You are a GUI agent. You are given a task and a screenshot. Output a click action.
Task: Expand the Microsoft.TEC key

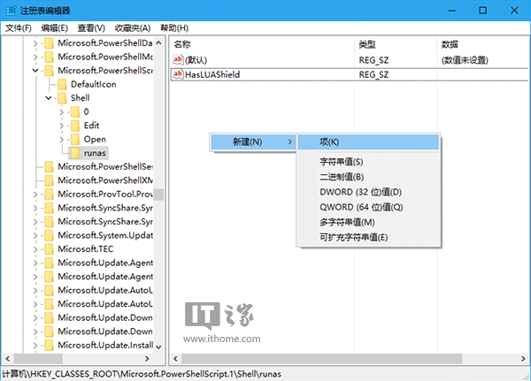35,249
